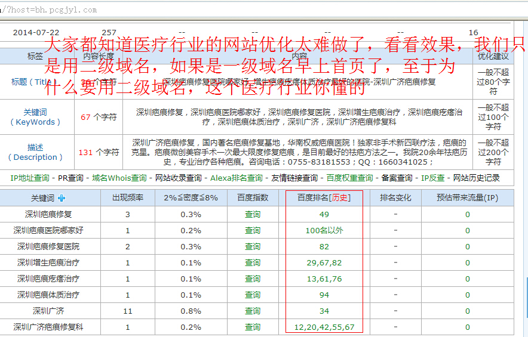Click 查询 for 深圳疤痕体质治疗 keyword

pos(253,295)
